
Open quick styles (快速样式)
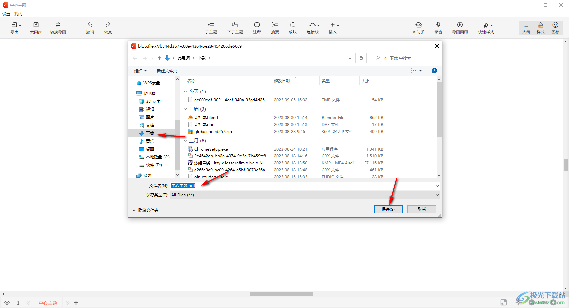[486, 28]
